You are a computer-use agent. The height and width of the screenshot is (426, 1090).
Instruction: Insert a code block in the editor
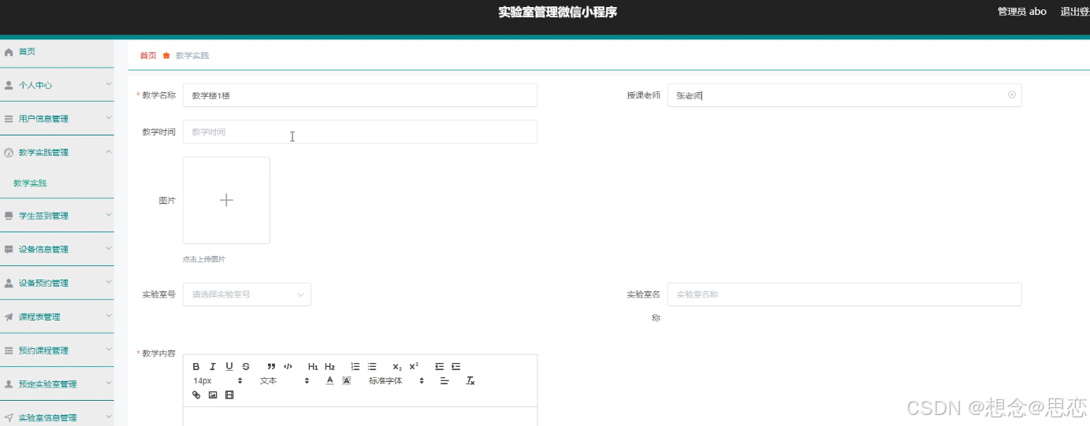[288, 366]
